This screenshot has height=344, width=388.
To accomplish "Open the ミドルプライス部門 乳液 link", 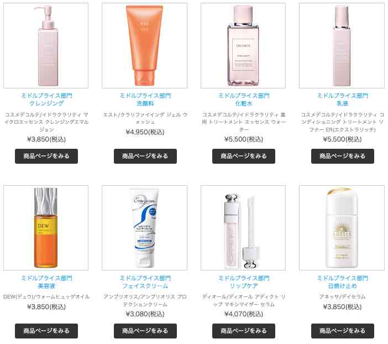I will (343, 100).
